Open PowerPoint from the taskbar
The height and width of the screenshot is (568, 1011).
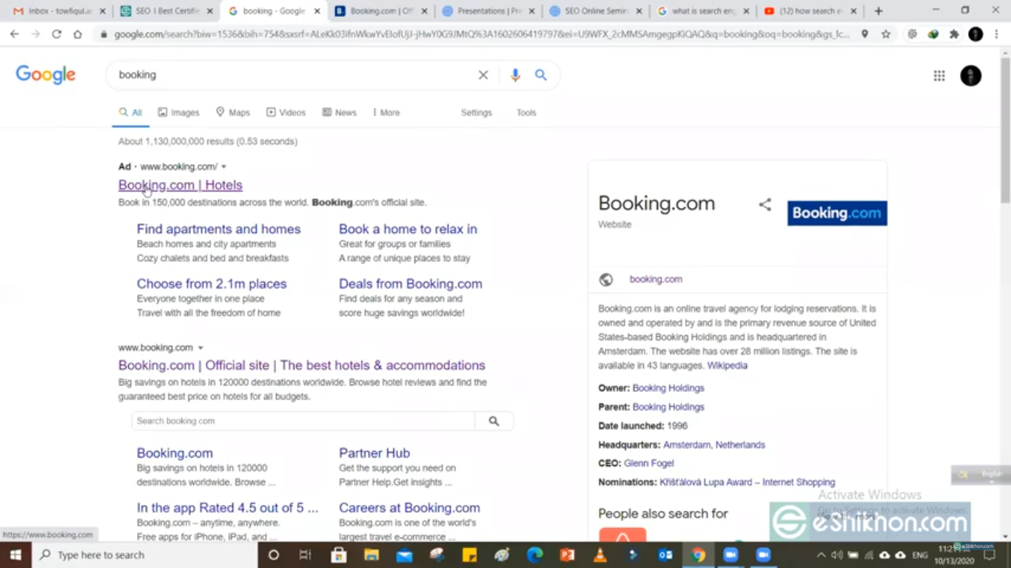pos(568,555)
